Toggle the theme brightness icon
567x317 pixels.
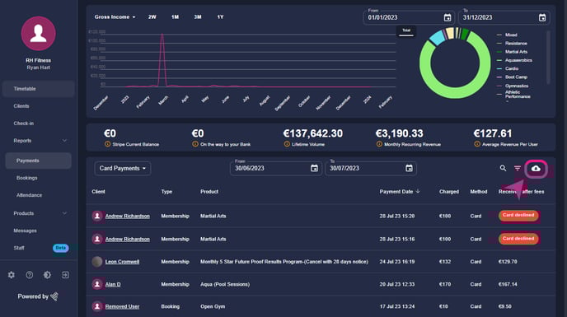point(47,275)
